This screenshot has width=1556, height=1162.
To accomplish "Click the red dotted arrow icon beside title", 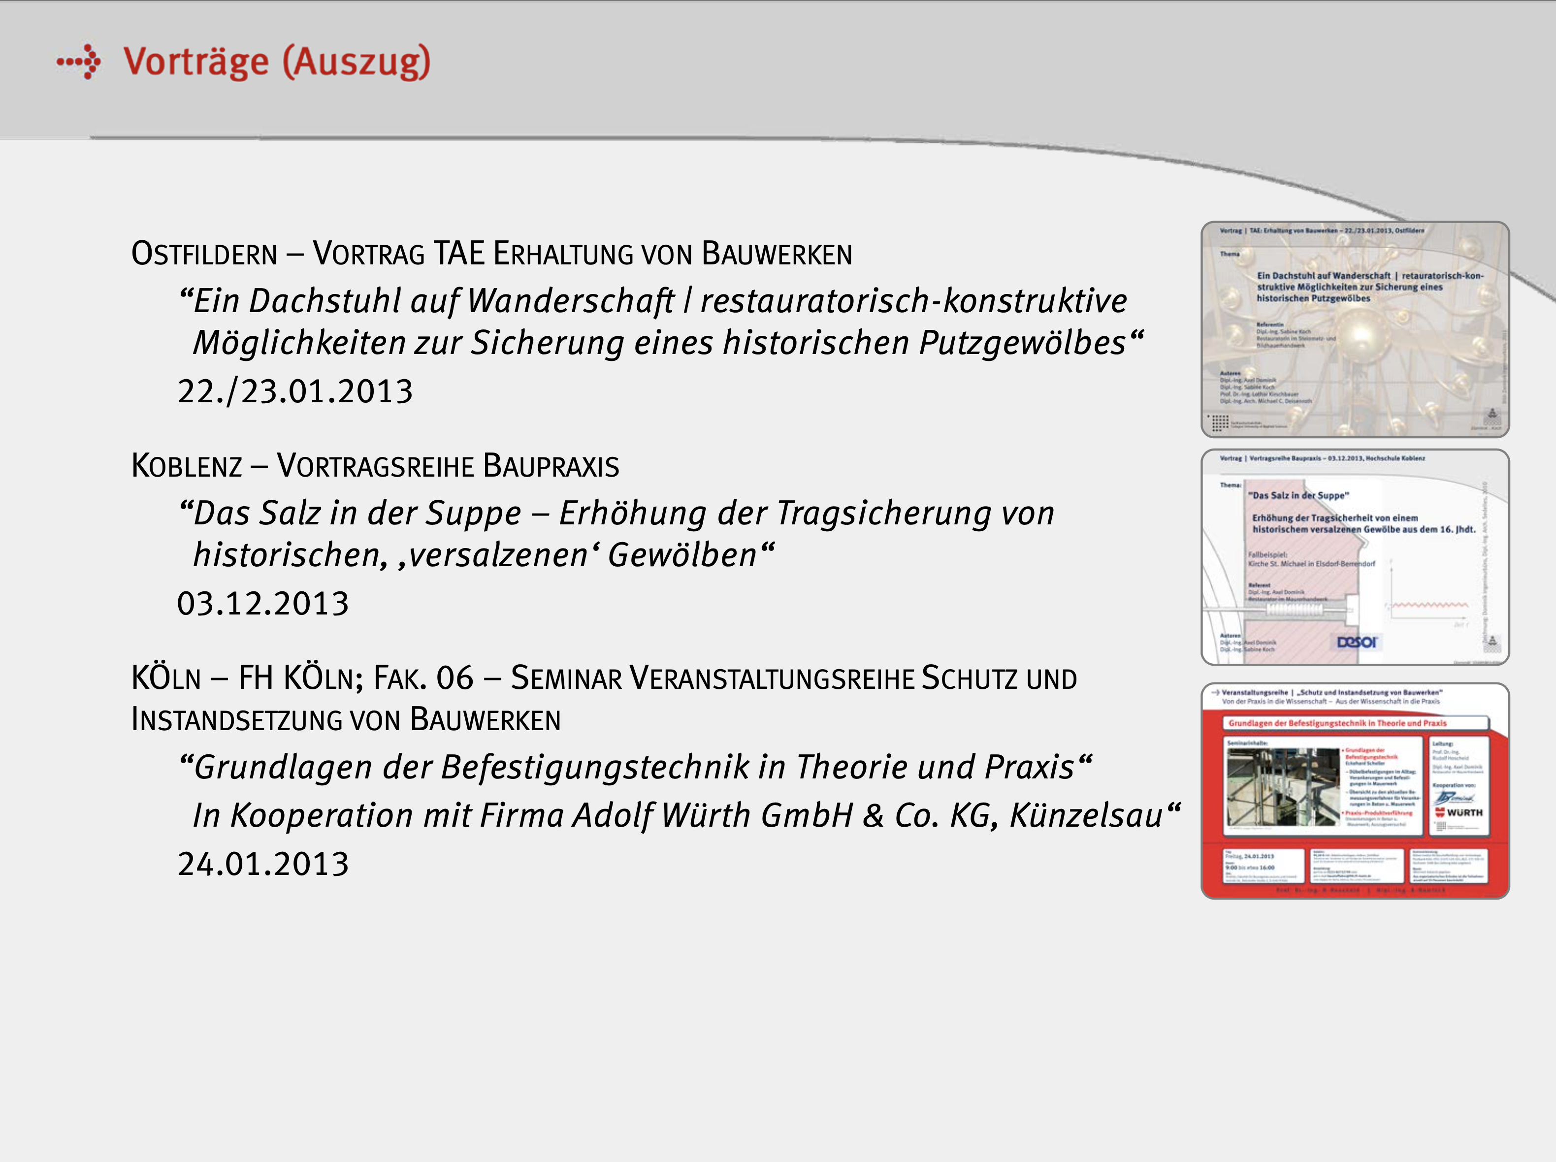I will click(x=79, y=62).
